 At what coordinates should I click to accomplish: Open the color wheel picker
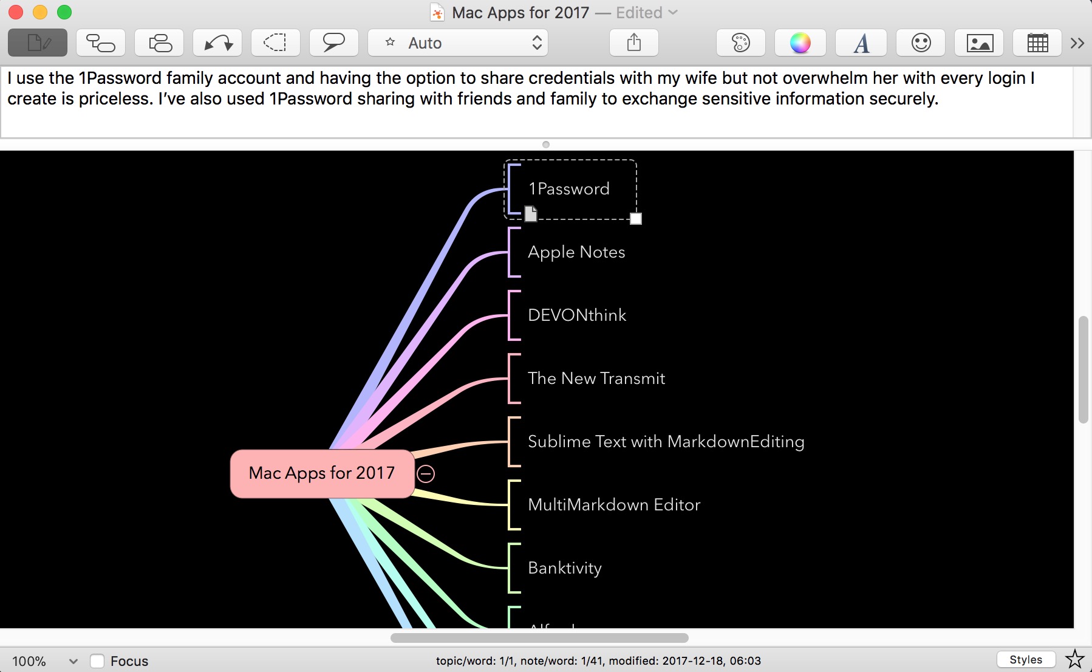click(800, 43)
